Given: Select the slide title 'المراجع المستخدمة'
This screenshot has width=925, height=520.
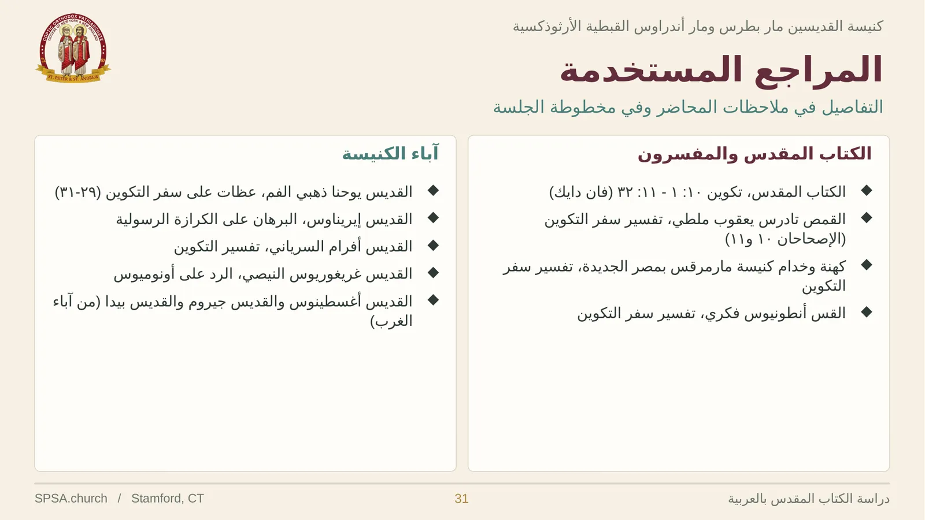Looking at the screenshot, I should click(721, 70).
